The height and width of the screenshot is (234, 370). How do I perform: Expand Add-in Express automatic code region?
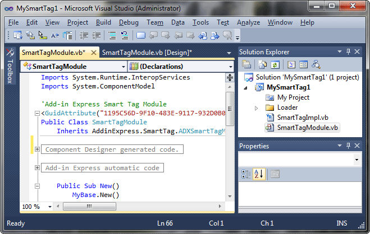click(x=37, y=167)
